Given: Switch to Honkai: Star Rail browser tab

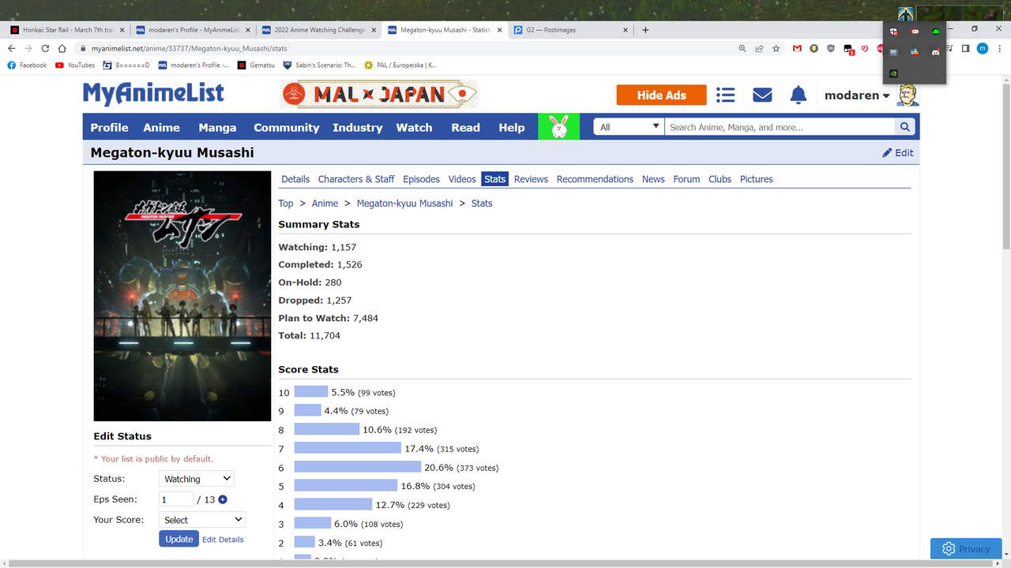Looking at the screenshot, I should click(x=67, y=30).
